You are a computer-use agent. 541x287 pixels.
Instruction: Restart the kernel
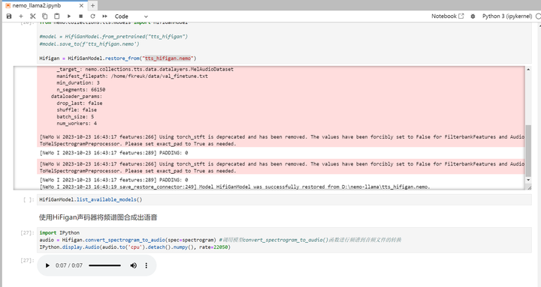tap(93, 16)
